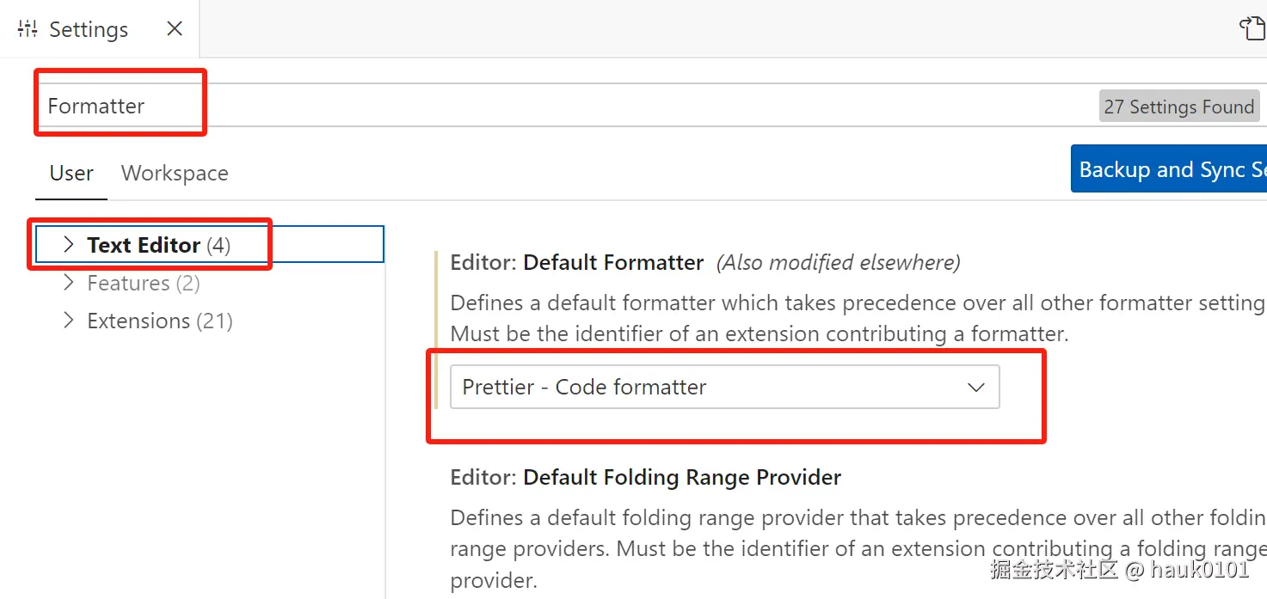Select Text Editor (4) category label
The width and height of the screenshot is (1267, 599).
[158, 245]
